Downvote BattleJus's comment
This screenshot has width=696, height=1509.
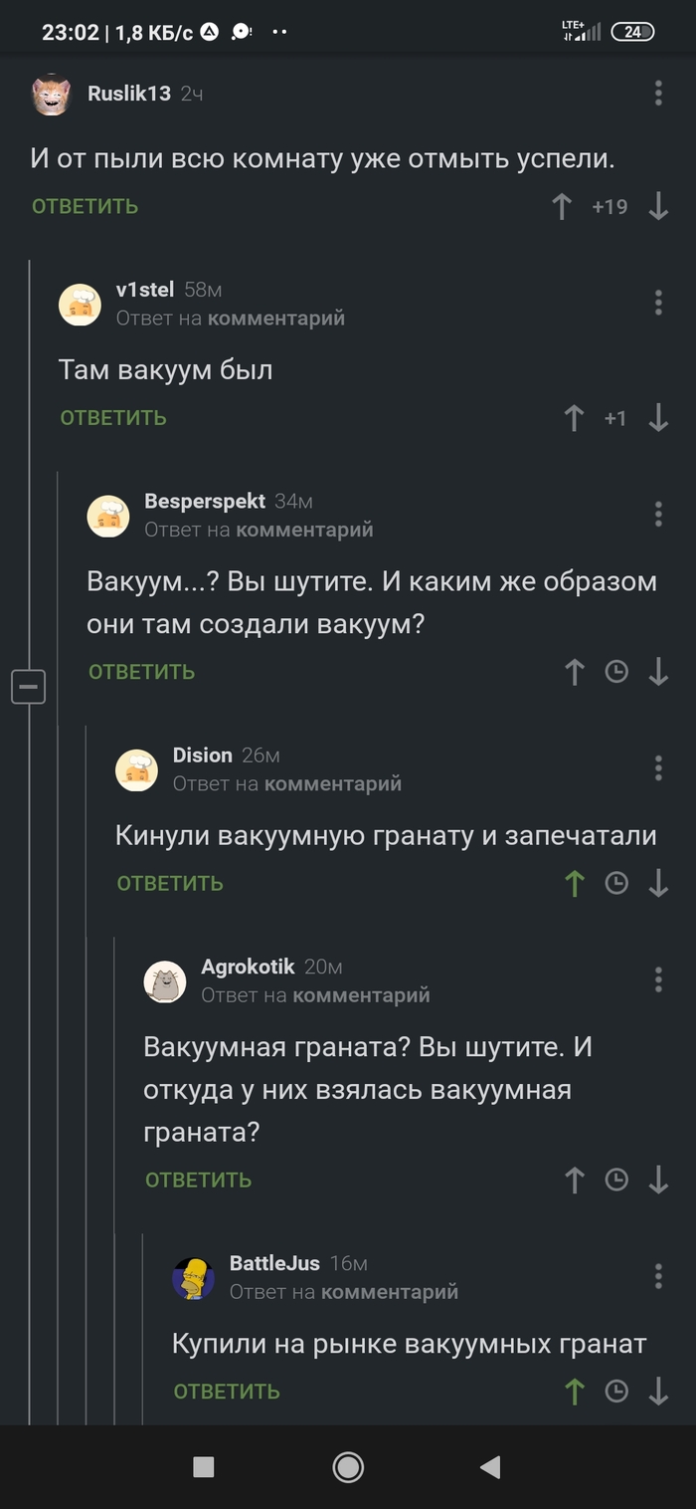coord(659,1392)
